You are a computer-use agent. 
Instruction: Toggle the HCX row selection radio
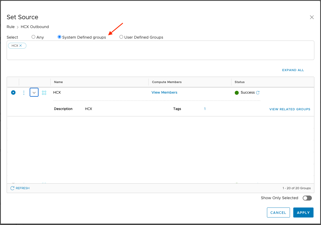(x=13, y=92)
